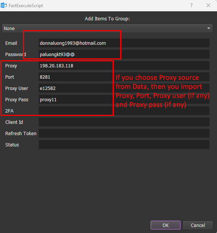Open the None group combo box

[107, 28]
